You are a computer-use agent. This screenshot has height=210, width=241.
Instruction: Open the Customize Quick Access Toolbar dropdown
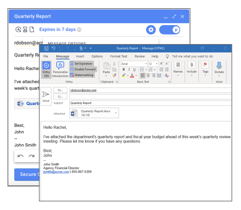coord(91,48)
